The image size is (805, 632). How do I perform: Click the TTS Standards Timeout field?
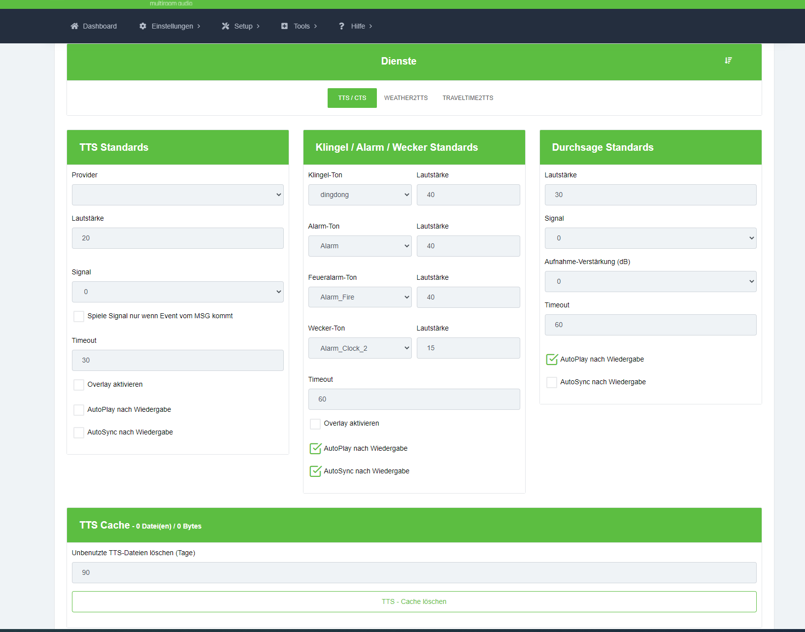click(178, 360)
